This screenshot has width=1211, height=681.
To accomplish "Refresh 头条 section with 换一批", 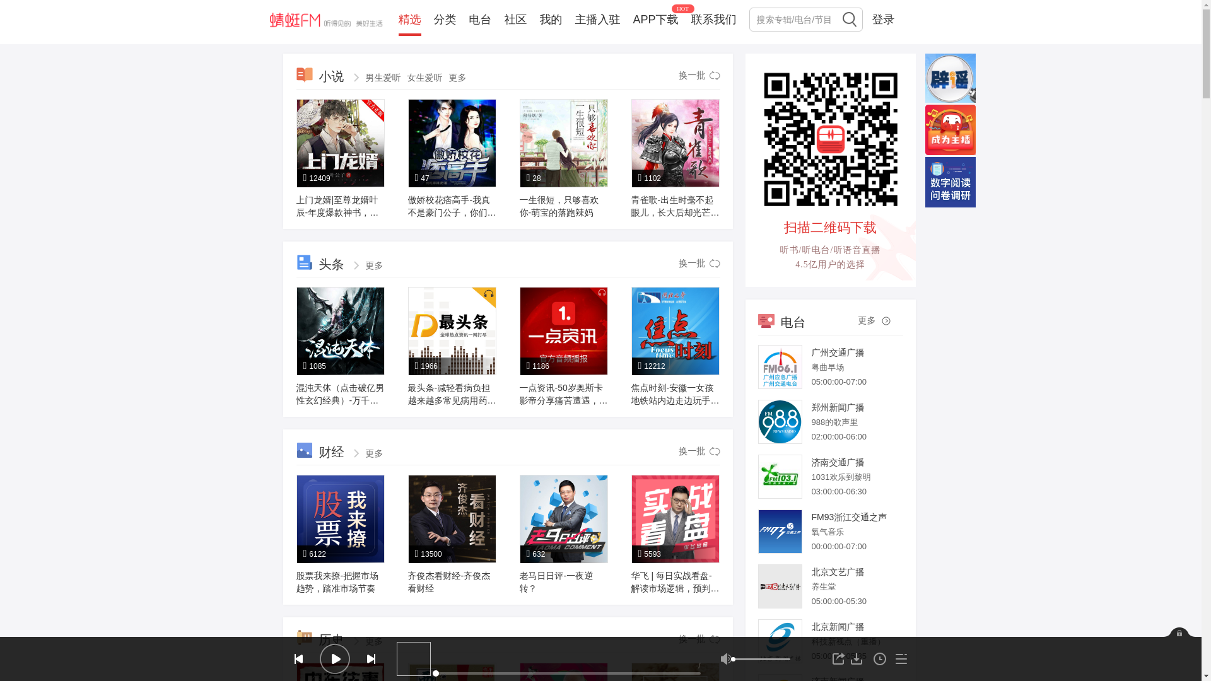I will coord(699,264).
